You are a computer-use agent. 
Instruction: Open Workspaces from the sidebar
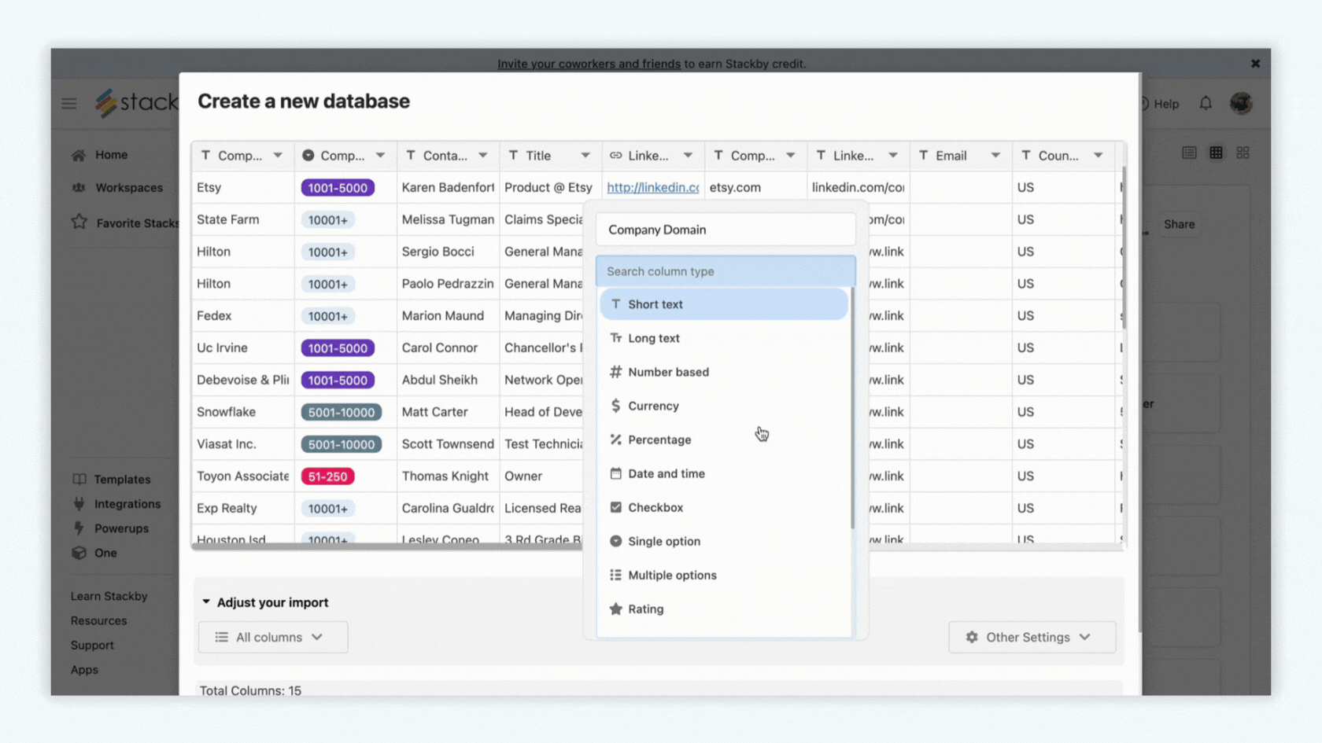coord(79,187)
